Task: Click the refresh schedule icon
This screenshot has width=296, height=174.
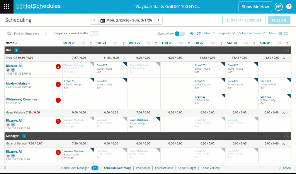Action: (x=198, y=34)
